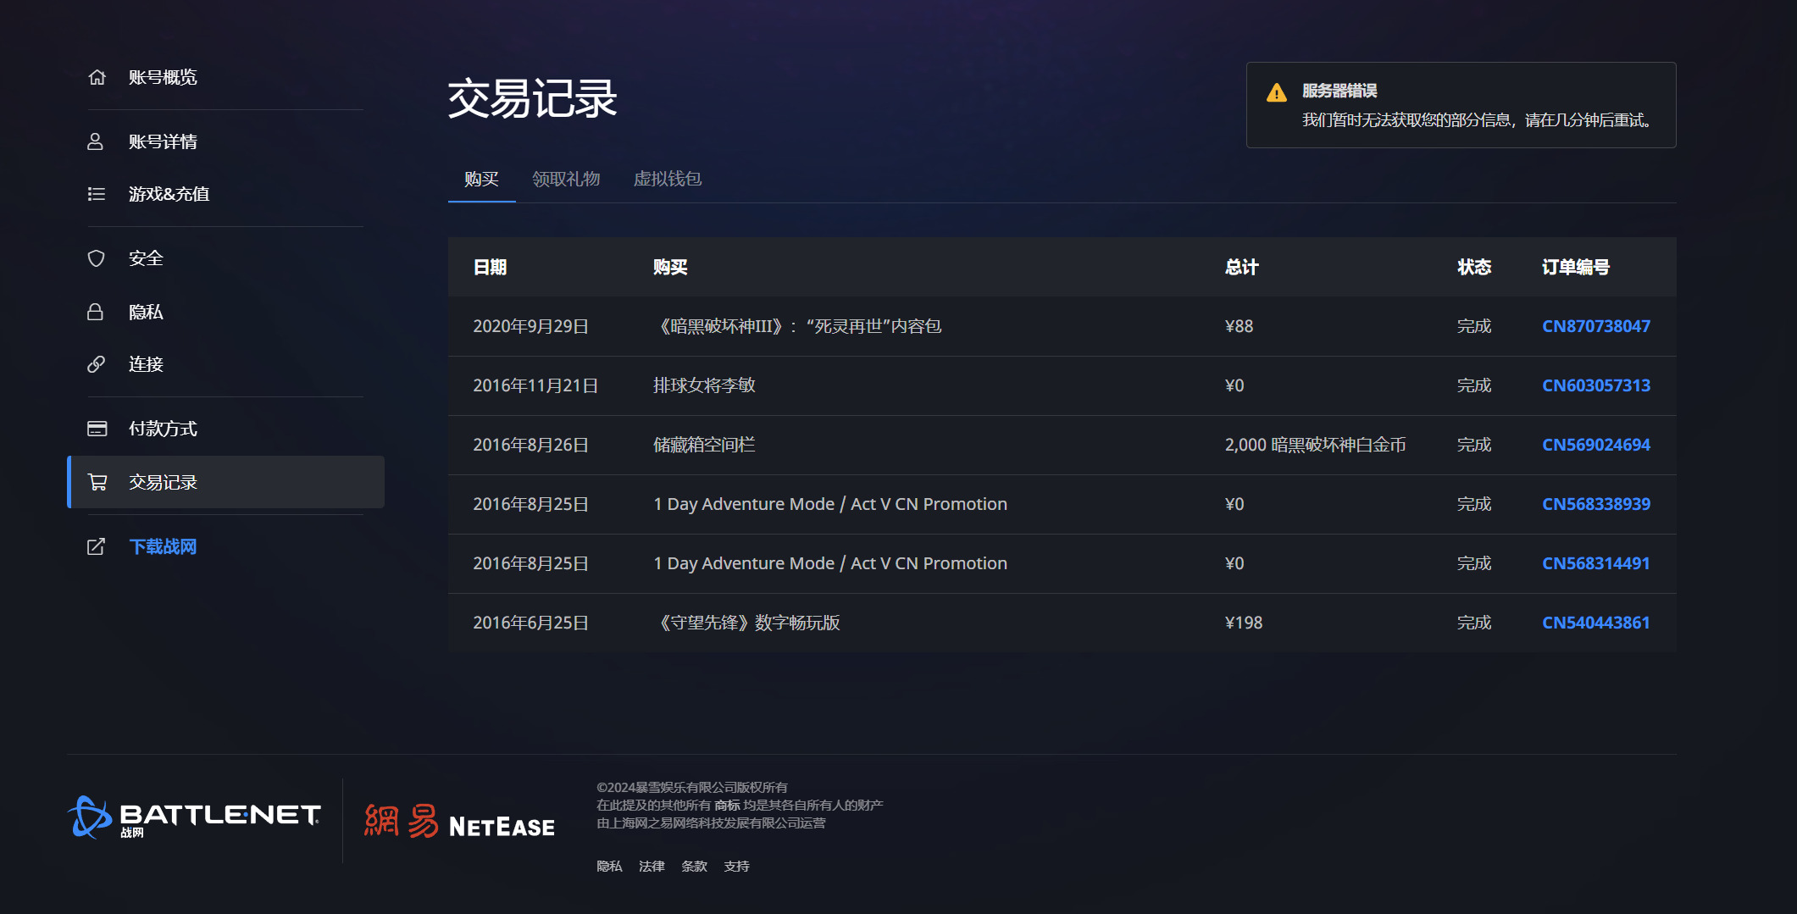Image resolution: width=1797 pixels, height=914 pixels.
Task: Click the 《守望先锋》数字畅玩版 purchase entry
Action: (746, 623)
